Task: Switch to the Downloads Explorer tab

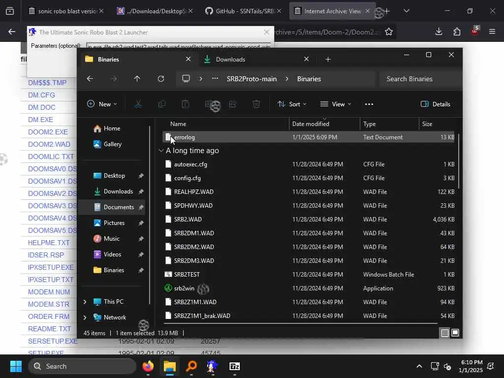Action: pyautogui.click(x=257, y=60)
